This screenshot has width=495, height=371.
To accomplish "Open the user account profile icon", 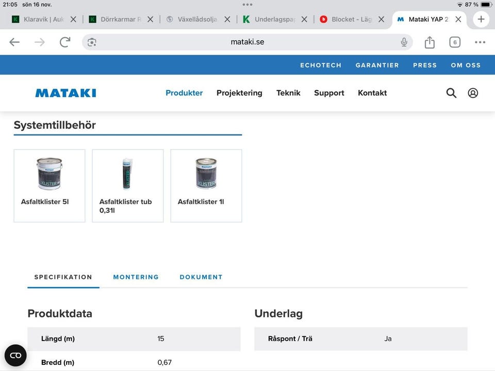I will tap(473, 93).
